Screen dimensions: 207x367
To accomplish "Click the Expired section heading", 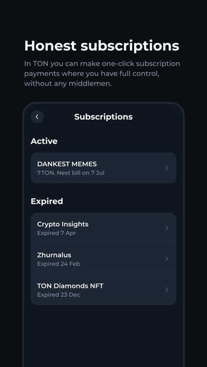I will coord(47,201).
